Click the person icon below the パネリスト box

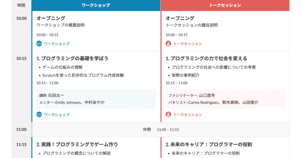click(x=168, y=115)
